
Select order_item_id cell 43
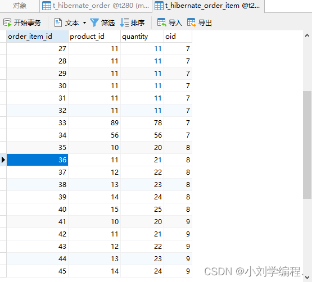[x=38, y=247]
